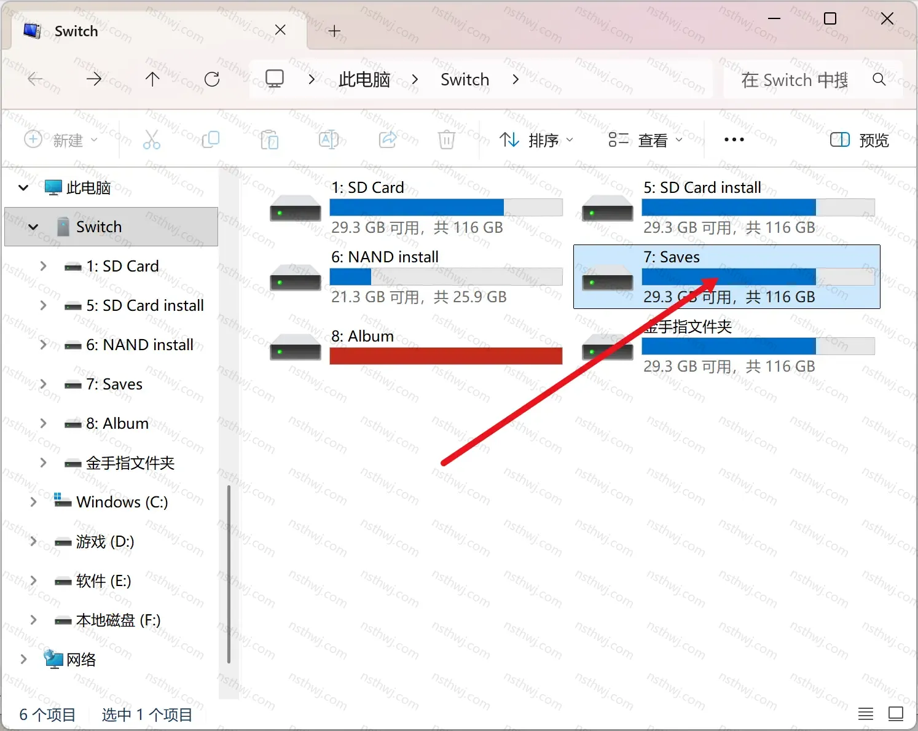Refresh the current folder view
The width and height of the screenshot is (918, 731).
212,79
